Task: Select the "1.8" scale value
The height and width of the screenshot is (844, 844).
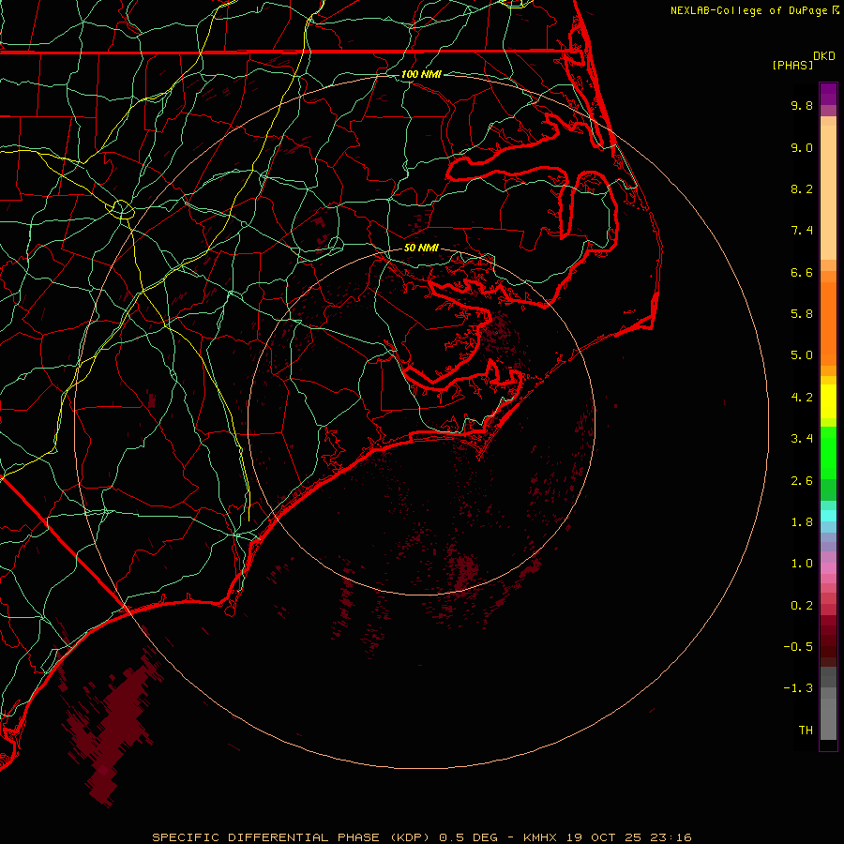Action: pos(802,522)
